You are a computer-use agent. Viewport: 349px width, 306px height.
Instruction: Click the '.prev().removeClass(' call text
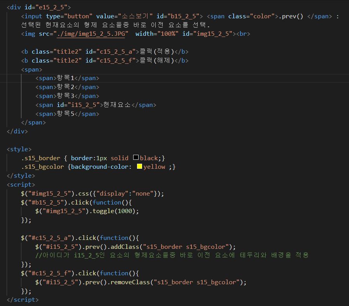pyautogui.click(x=118, y=282)
